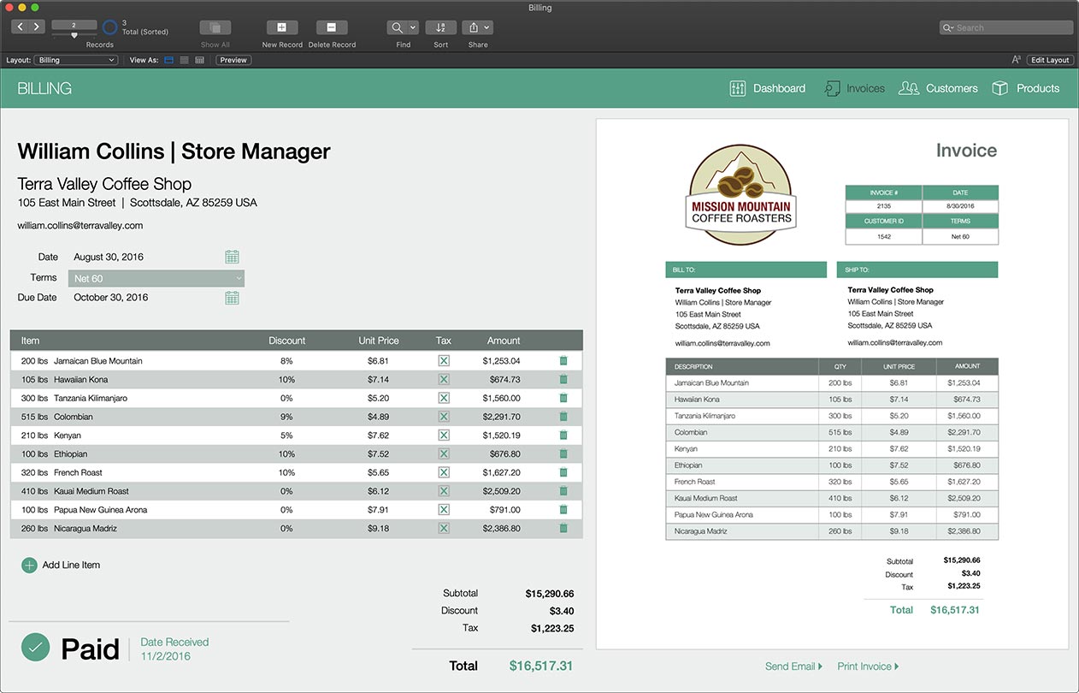Go to next record with forward arrow

click(37, 27)
